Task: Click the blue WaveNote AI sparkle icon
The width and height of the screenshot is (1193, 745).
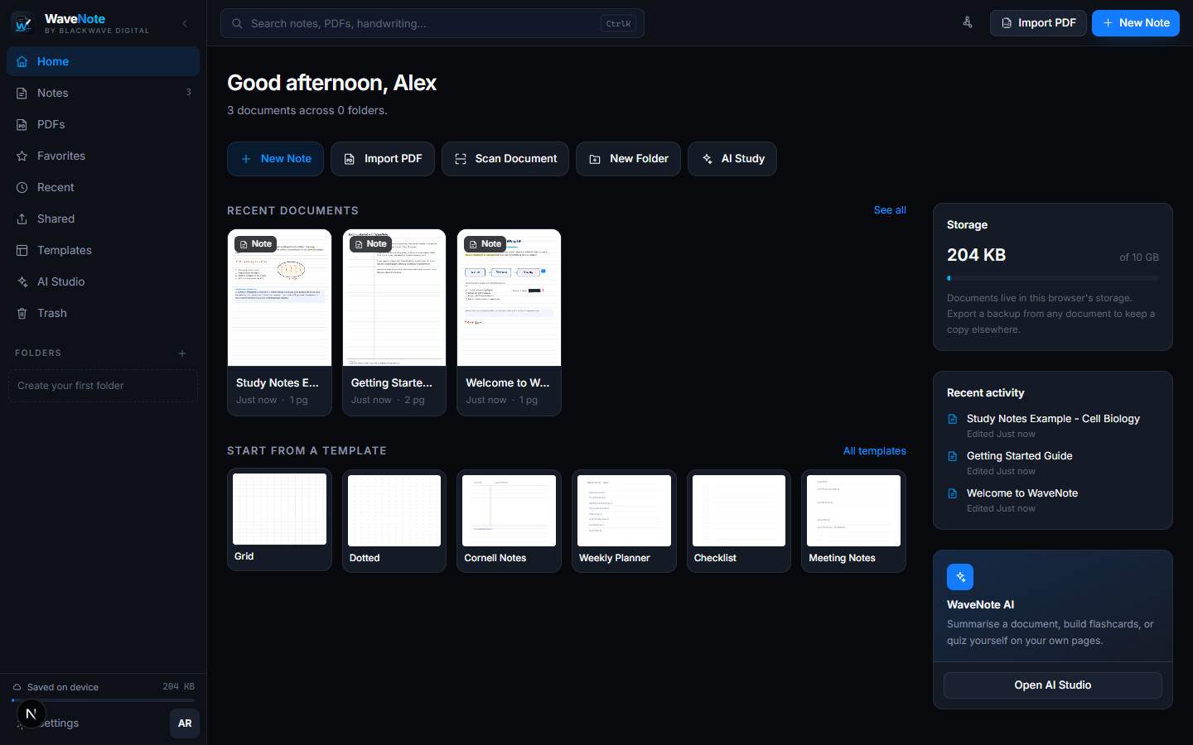Action: [x=960, y=577]
